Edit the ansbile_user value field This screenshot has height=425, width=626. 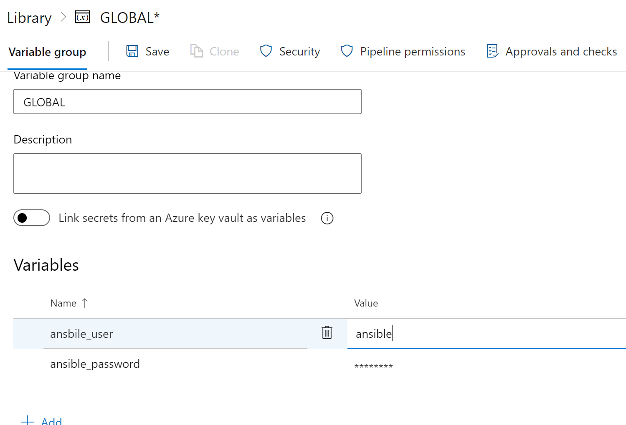coord(484,334)
